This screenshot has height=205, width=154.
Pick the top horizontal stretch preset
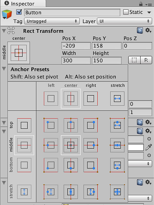[117, 125]
